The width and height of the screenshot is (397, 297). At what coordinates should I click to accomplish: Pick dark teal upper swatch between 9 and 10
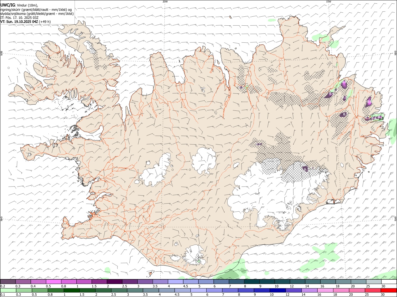[x=252, y=282]
